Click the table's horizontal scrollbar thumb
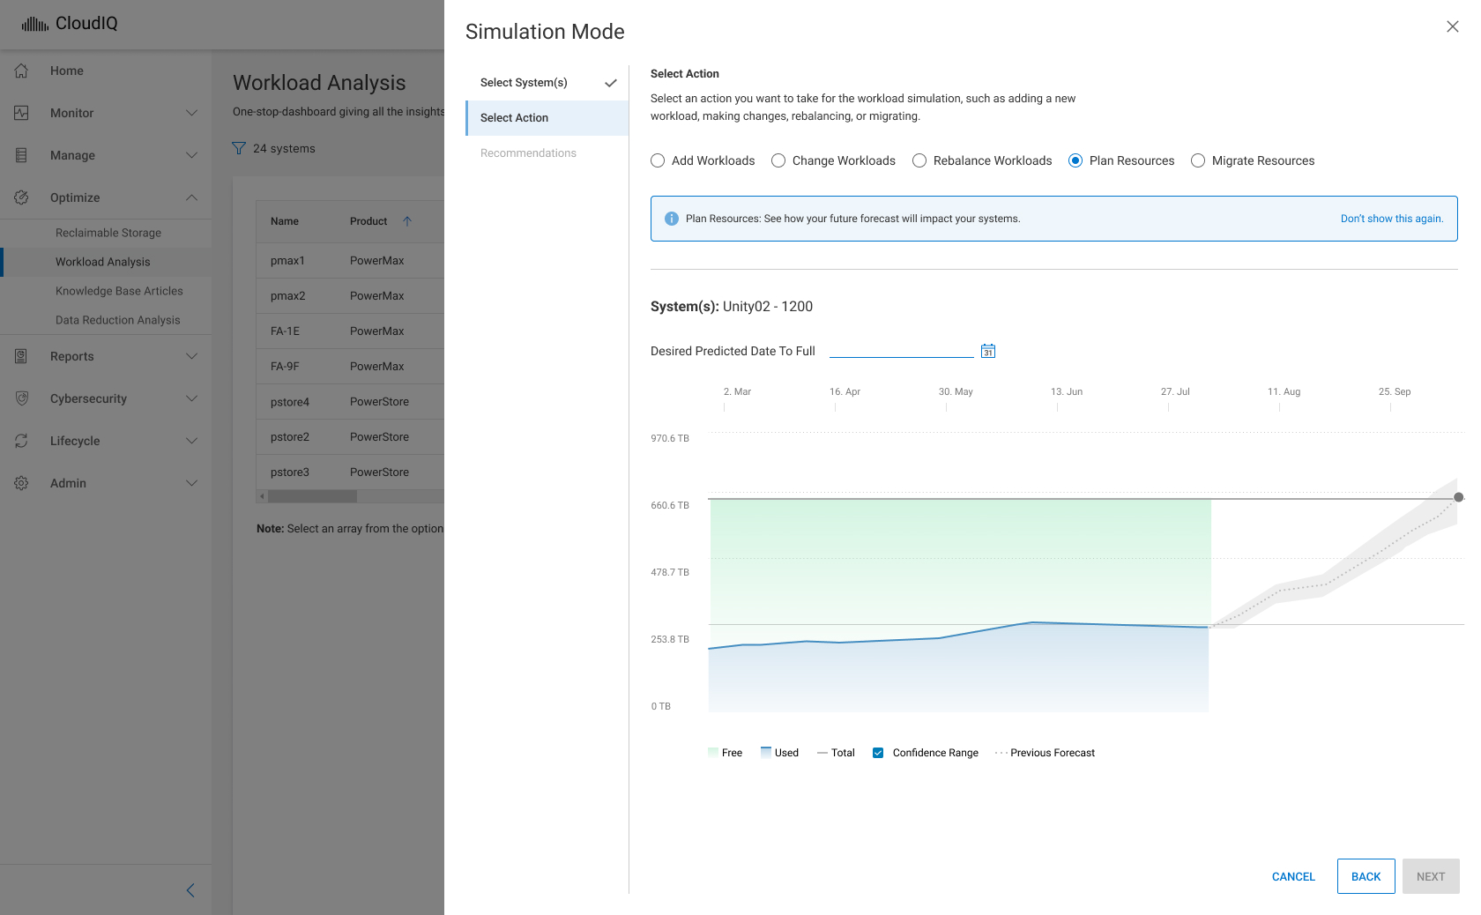This screenshot has height=915, width=1481. coord(312,496)
